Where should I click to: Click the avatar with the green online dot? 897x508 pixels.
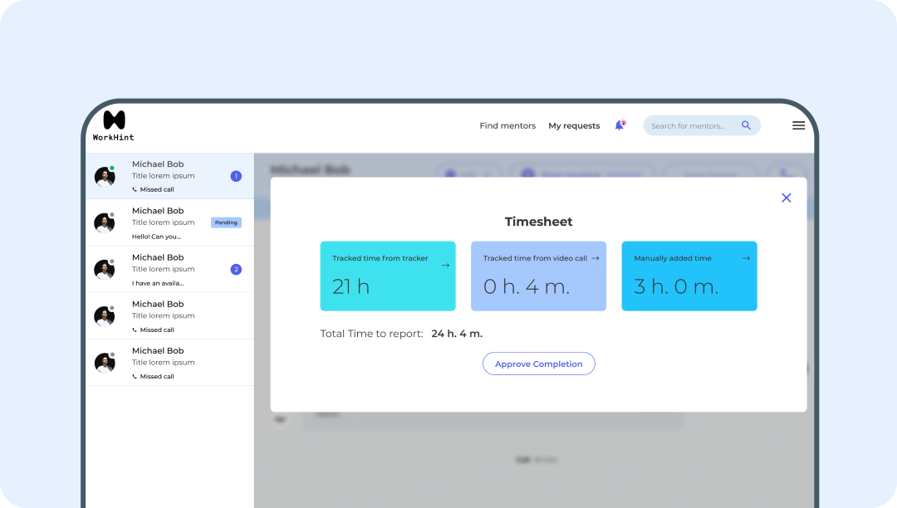click(105, 176)
